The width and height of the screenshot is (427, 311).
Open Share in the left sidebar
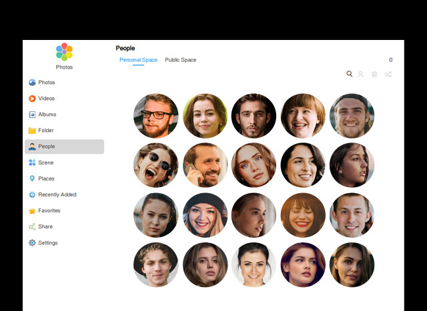click(45, 226)
